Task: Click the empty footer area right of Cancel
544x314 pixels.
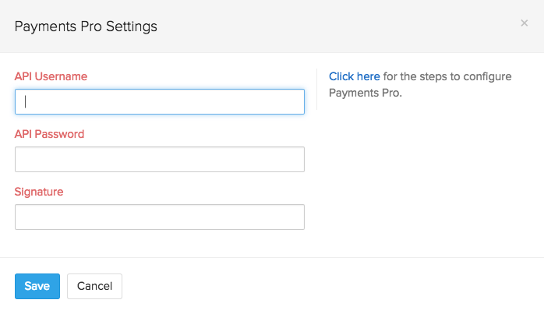Action: coord(327,286)
